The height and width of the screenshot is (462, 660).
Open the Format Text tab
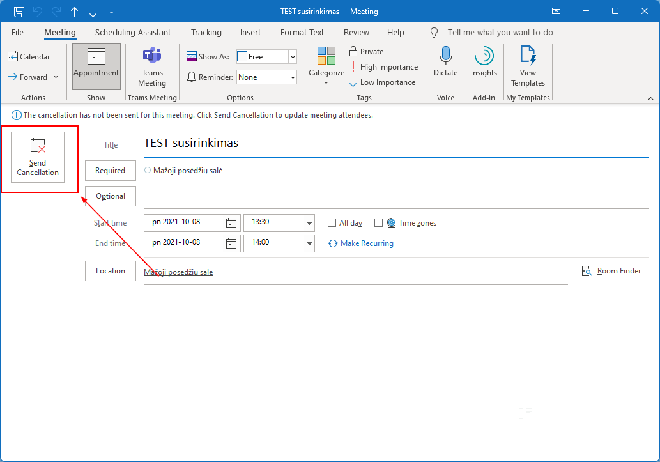(x=302, y=32)
